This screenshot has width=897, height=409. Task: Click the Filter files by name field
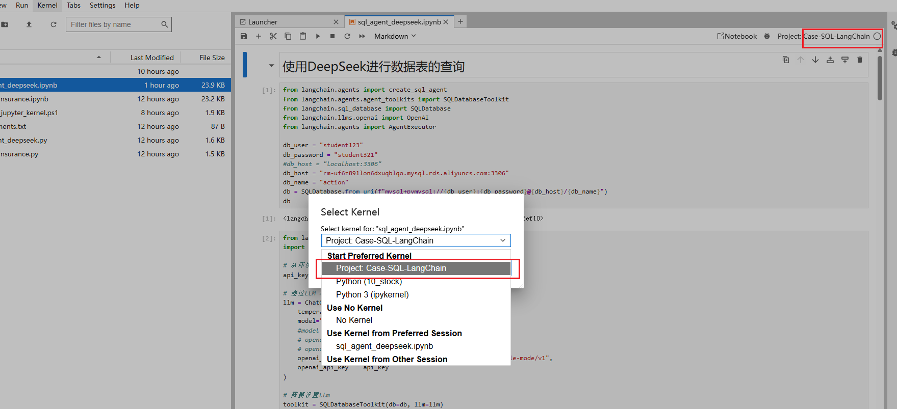pos(119,24)
